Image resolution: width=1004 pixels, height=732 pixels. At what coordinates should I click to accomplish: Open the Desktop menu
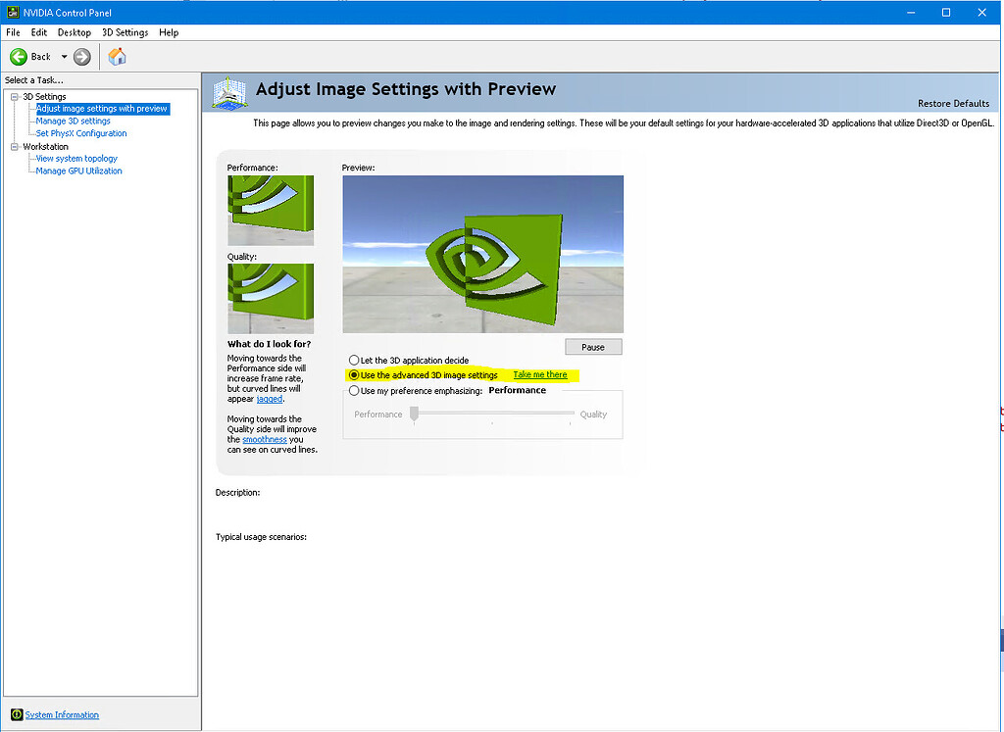74,31
